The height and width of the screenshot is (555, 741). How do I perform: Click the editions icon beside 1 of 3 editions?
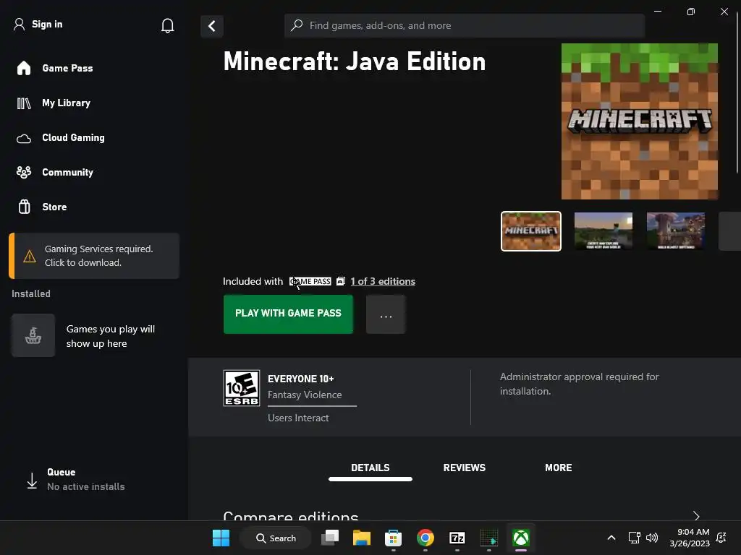pyautogui.click(x=341, y=281)
